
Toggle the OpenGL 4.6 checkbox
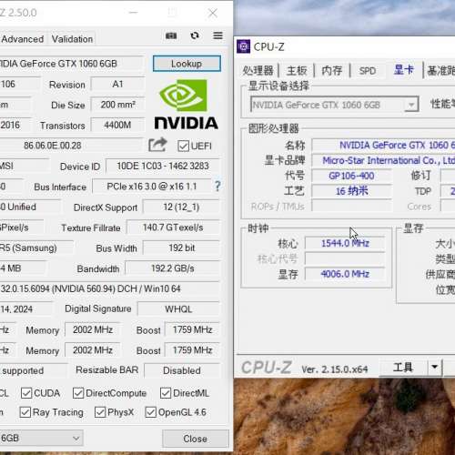tap(151, 412)
